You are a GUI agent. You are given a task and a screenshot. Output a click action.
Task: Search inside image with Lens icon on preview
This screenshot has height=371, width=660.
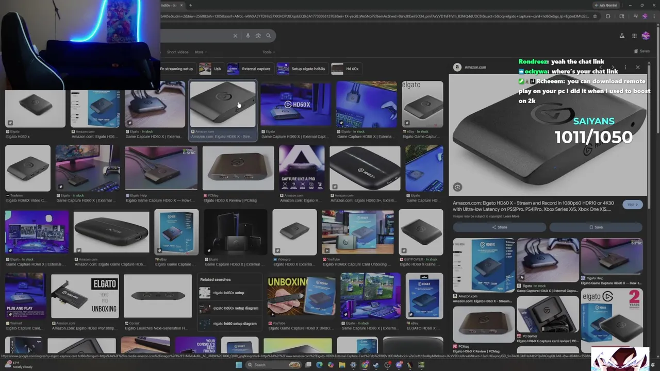pos(457,187)
